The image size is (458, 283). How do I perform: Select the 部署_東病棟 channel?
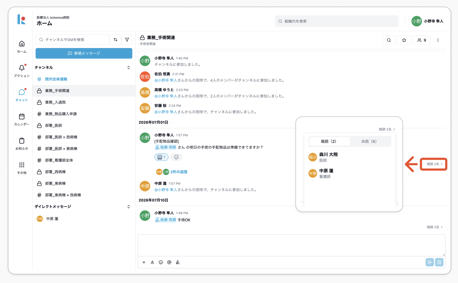click(x=84, y=183)
